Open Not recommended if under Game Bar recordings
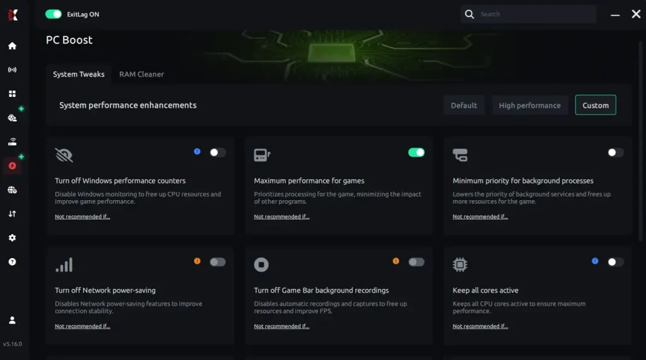The width and height of the screenshot is (646, 360). (281, 326)
